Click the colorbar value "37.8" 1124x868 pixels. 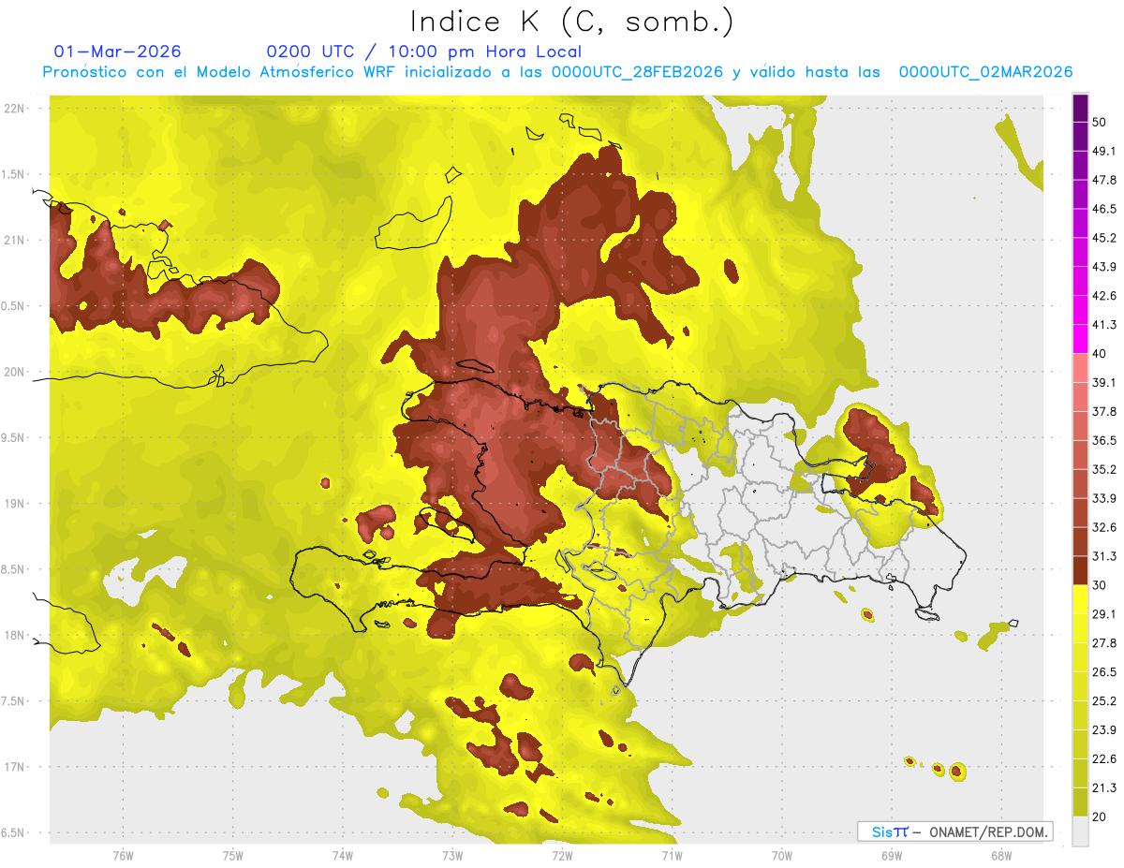click(x=1104, y=411)
